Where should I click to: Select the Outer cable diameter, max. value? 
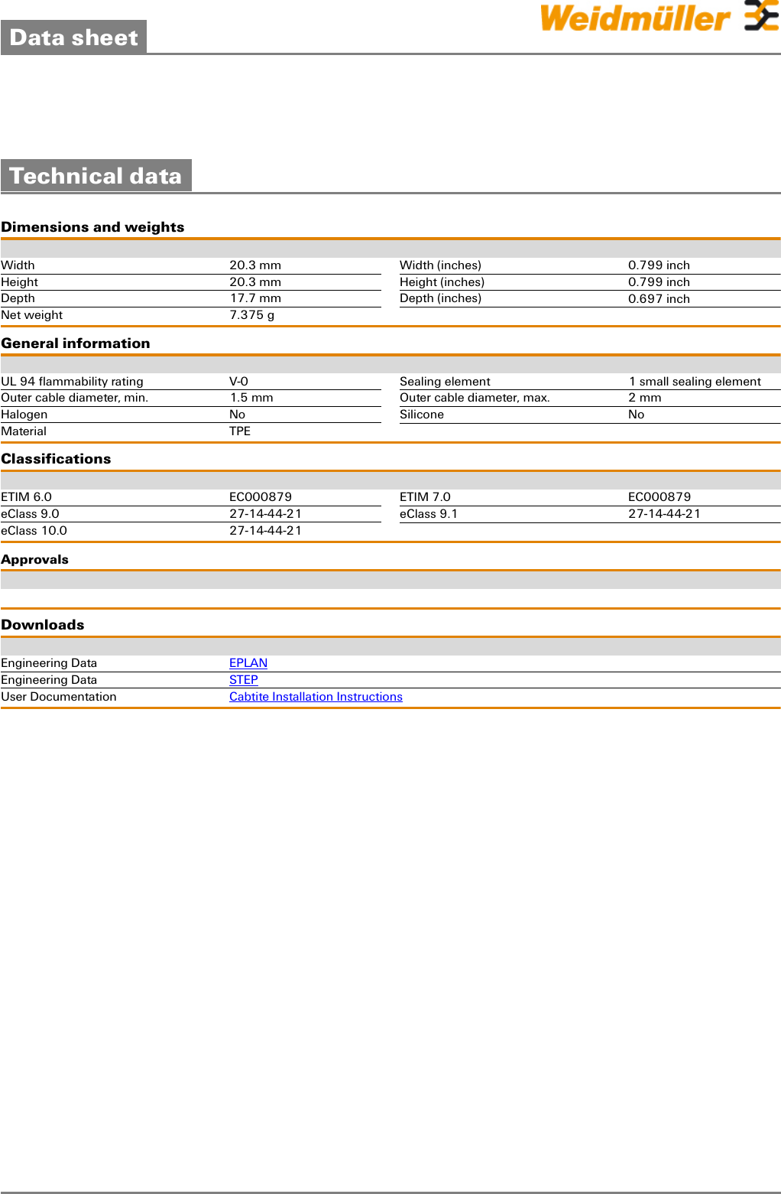click(x=644, y=398)
